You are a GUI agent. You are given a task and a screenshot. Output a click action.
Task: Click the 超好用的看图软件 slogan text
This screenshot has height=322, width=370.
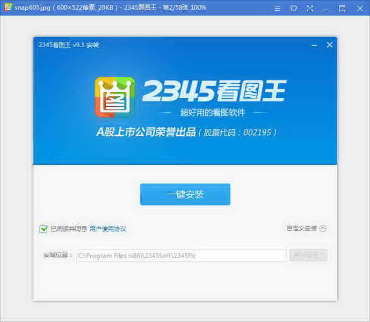click(x=213, y=112)
